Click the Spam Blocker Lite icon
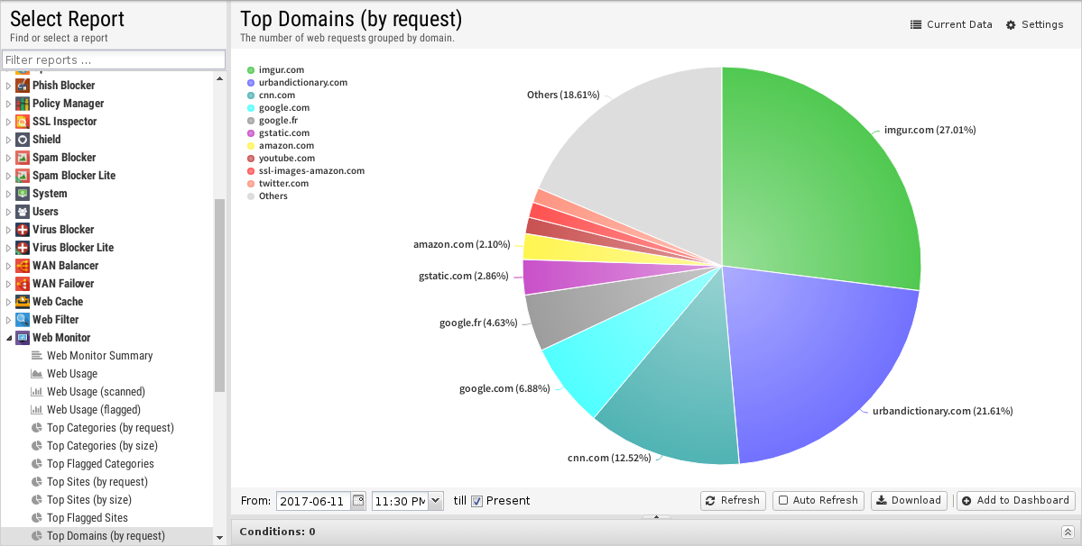1082x546 pixels. pos(23,176)
